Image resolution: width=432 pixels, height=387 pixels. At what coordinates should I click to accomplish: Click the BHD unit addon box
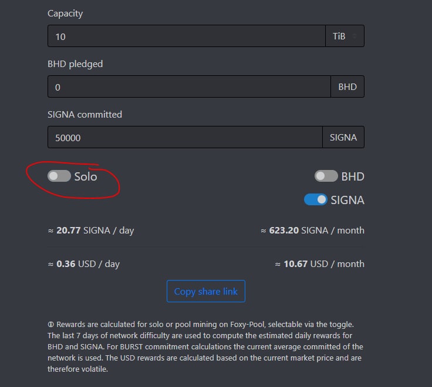point(347,87)
